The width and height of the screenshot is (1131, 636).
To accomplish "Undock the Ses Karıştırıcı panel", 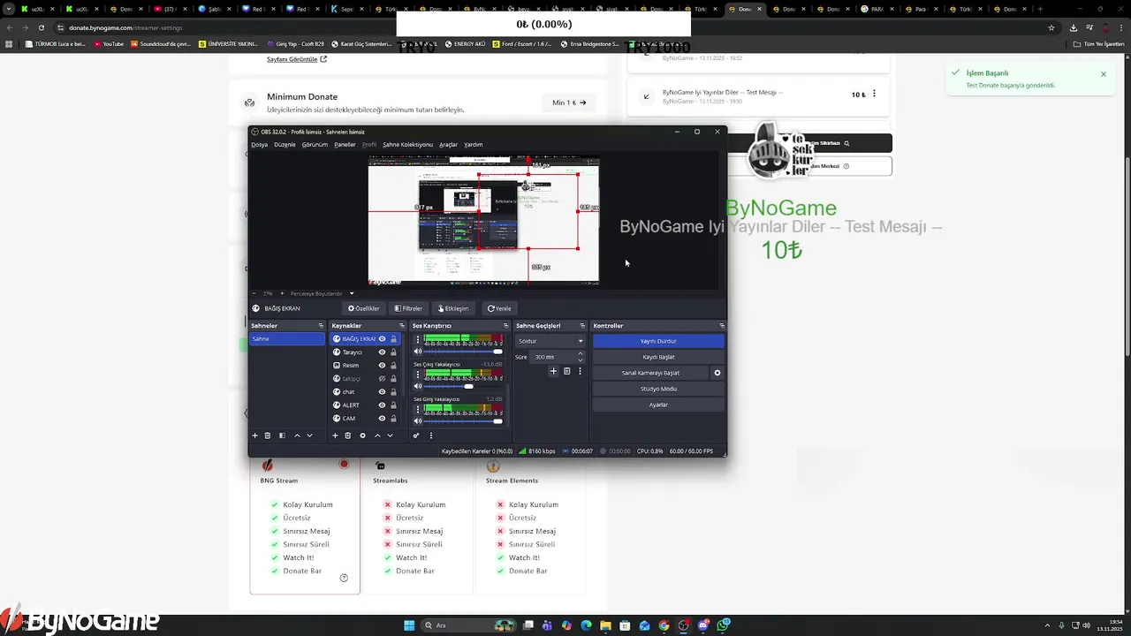I will (505, 326).
